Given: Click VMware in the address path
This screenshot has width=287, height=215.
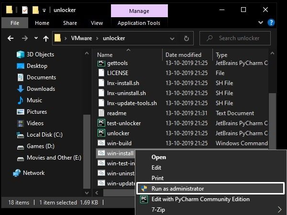Looking at the screenshot, I should point(81,38).
